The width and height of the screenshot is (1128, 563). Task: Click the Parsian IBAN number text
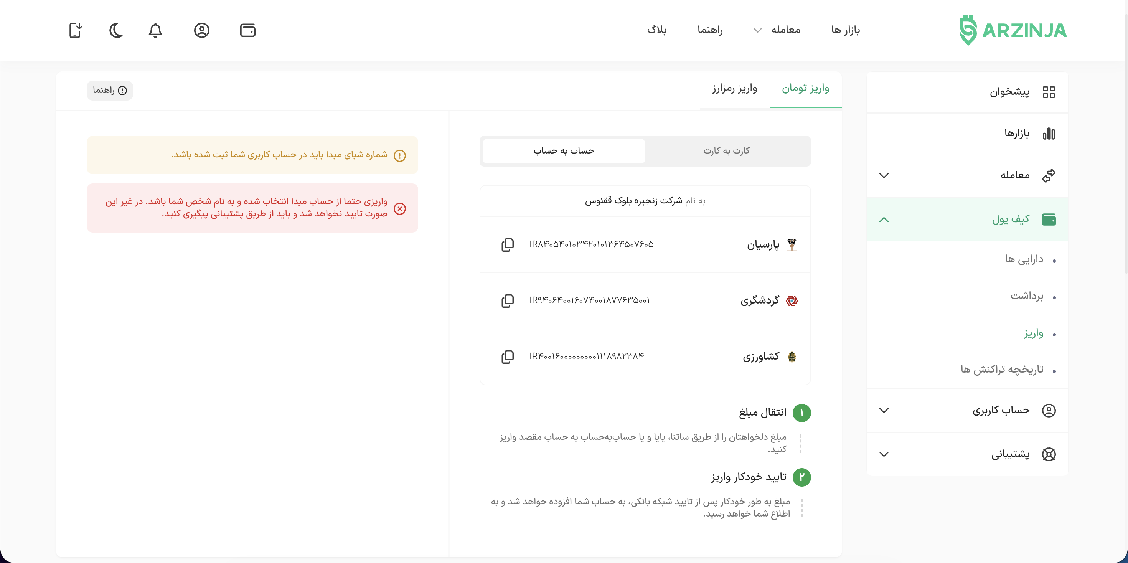pyautogui.click(x=591, y=244)
